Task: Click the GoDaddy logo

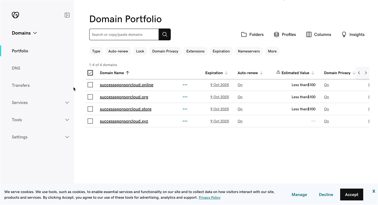Action: [x=15, y=15]
